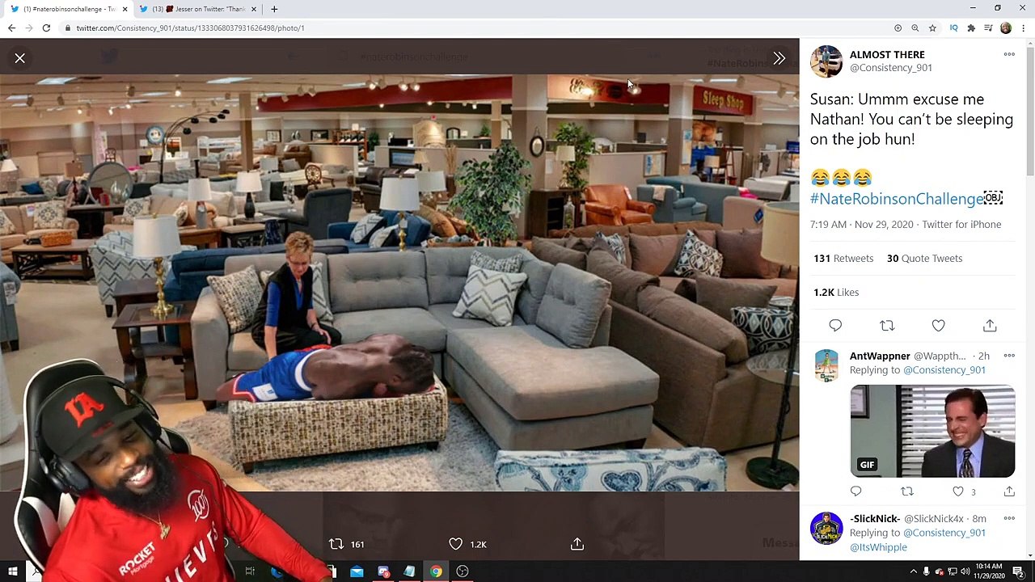Play the laughing GIF in AntWappner's reply
The height and width of the screenshot is (582, 1035).
[932, 432]
